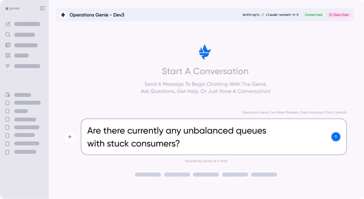Click the filter icon in the sidebar
Screen dimensions: 364x199
pos(8,66)
